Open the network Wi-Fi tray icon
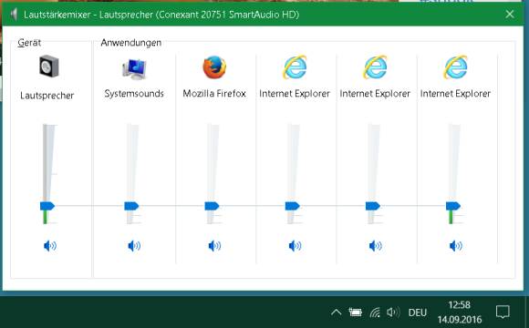Viewport: 529px width, 328px height. (x=375, y=313)
